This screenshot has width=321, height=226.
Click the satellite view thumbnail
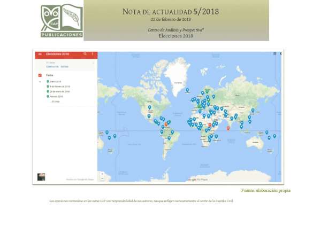coord(41,176)
